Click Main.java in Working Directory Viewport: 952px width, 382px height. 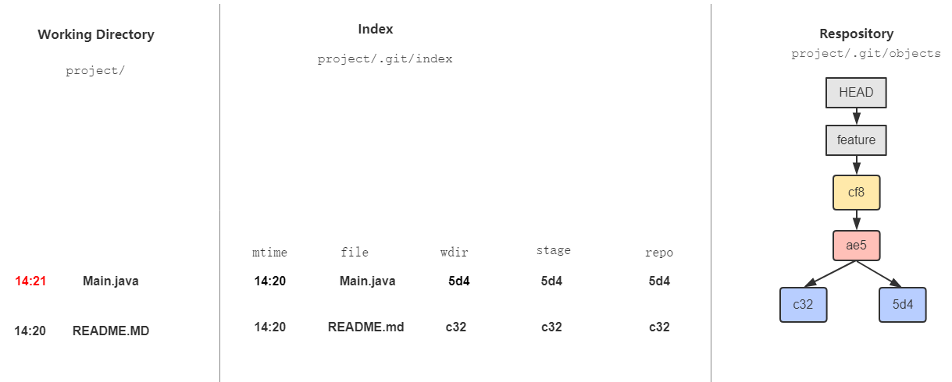click(x=110, y=281)
